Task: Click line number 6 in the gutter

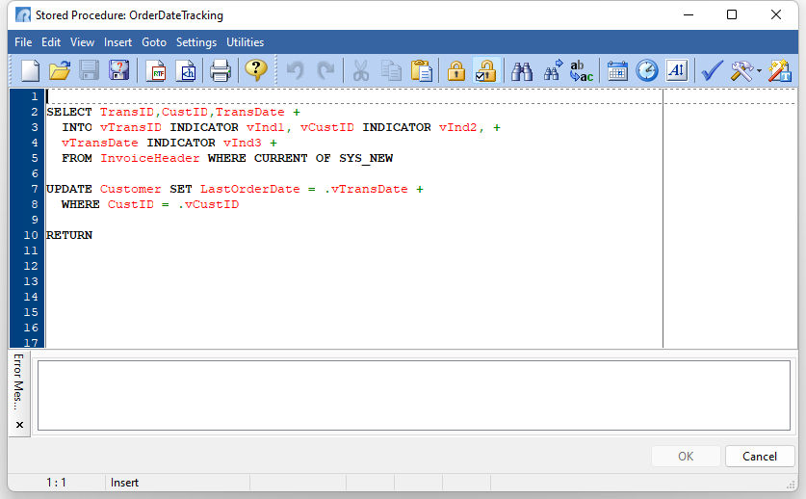Action: click(x=35, y=173)
